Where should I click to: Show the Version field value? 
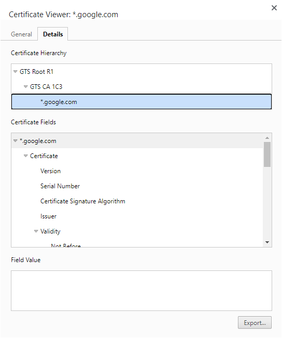pos(137,171)
